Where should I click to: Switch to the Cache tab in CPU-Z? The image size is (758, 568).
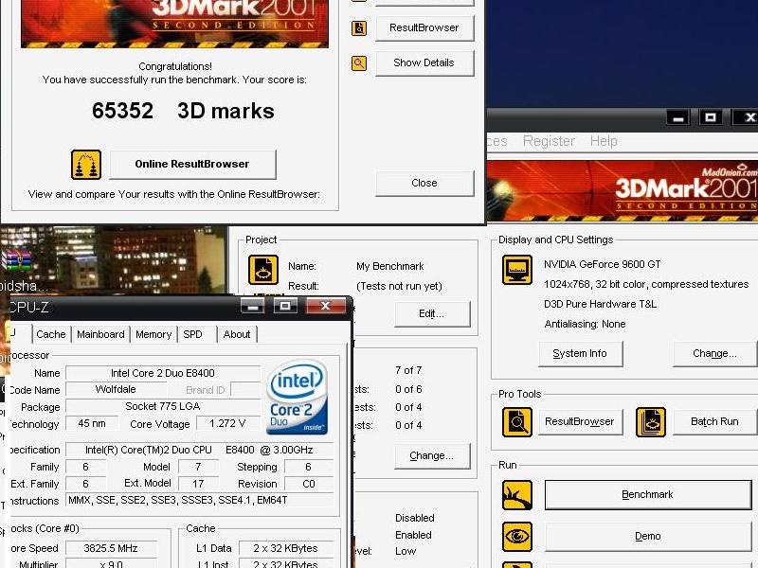pyautogui.click(x=51, y=334)
